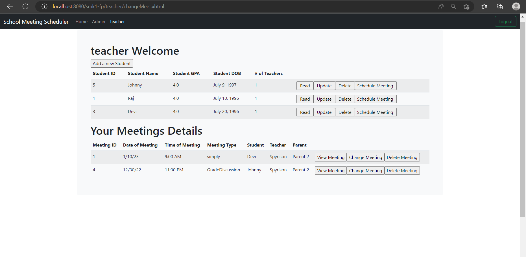
Task: Open the Teacher navigation link
Action: coord(117,22)
